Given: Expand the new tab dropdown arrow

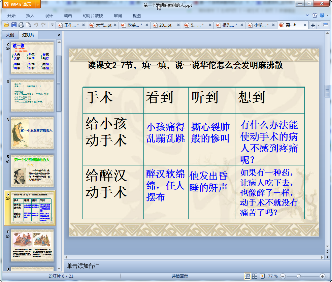Looking at the screenshot, I should tap(319, 25).
